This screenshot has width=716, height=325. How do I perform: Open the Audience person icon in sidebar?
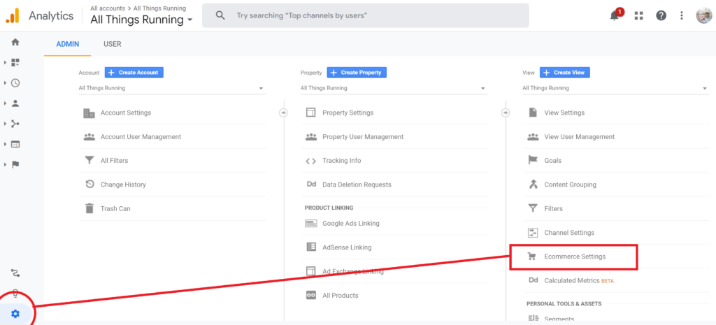tap(15, 103)
